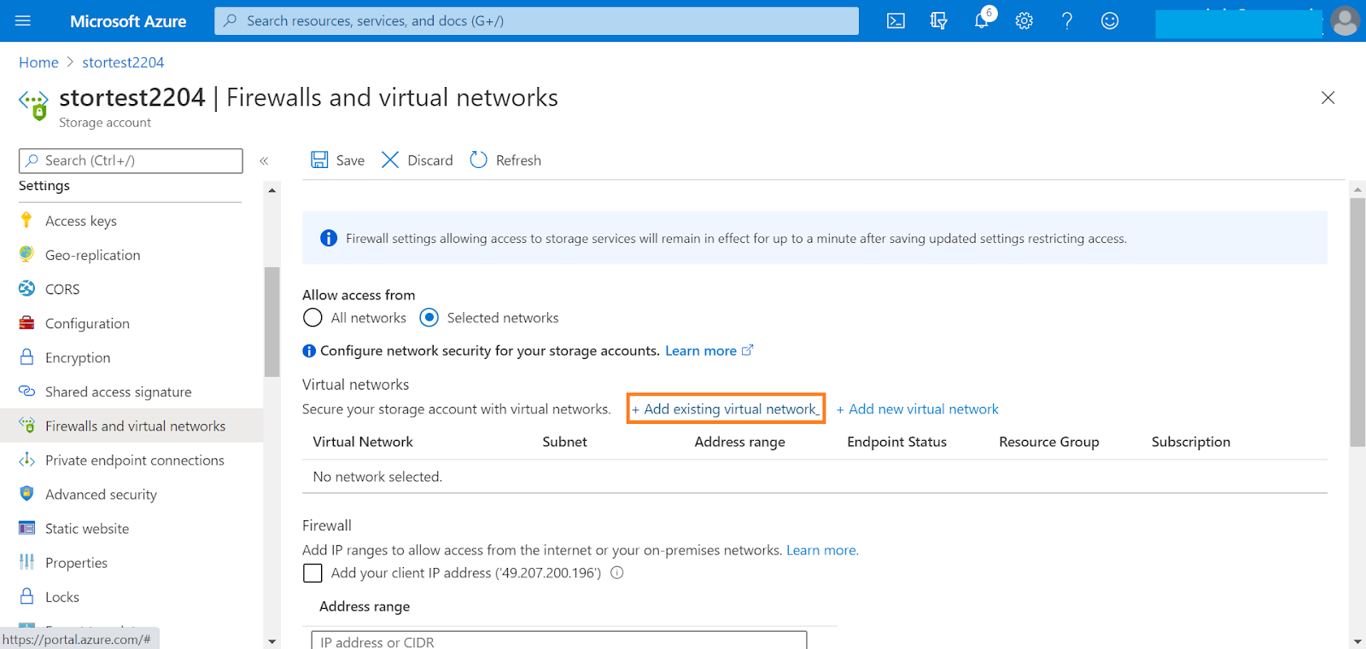Image resolution: width=1366 pixels, height=649 pixels.
Task: Open the portal hamburger menu
Action: [23, 21]
